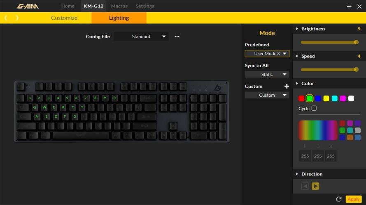Close the G-AIM window

pos(359,7)
